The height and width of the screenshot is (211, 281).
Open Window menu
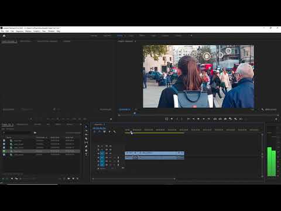pos(51,31)
